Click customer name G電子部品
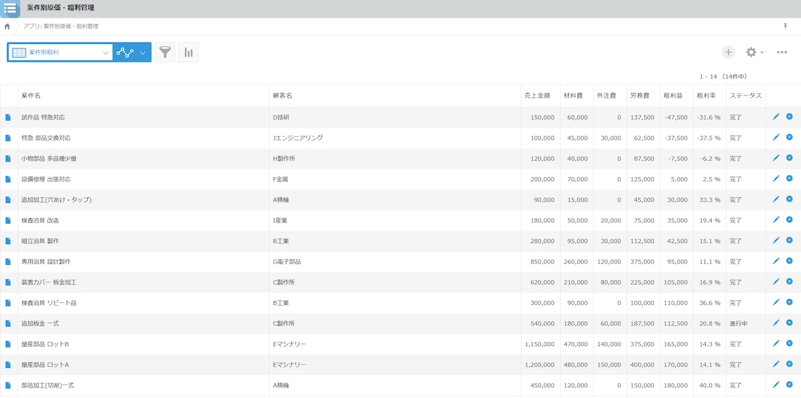Screen dimensions: 801x398 pos(287,262)
